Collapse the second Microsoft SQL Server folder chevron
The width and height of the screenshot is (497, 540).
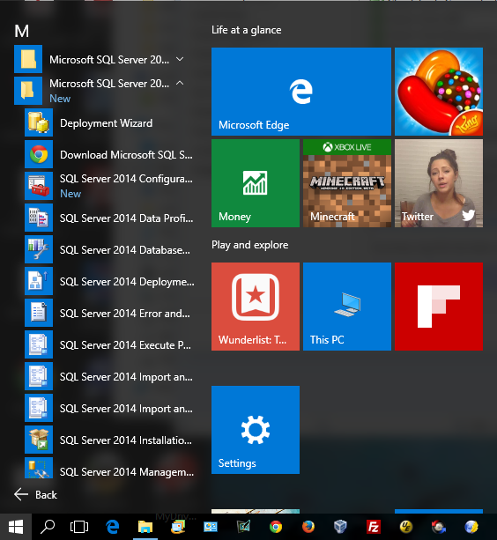(180, 83)
